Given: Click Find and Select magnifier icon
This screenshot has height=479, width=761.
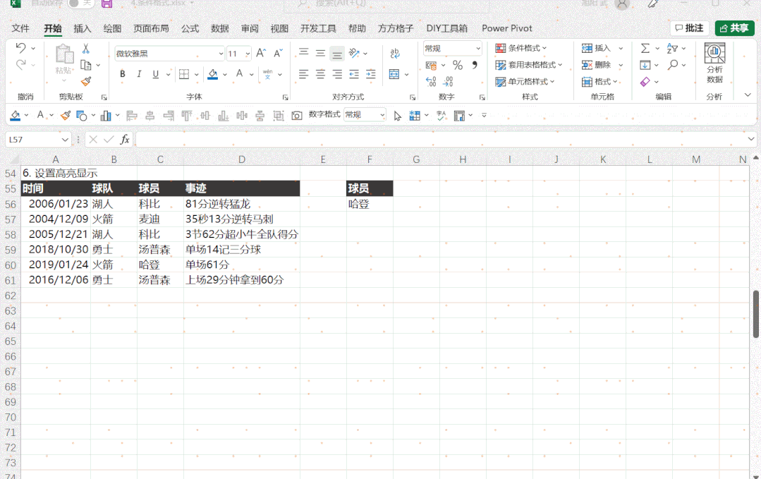Looking at the screenshot, I should click(x=673, y=64).
